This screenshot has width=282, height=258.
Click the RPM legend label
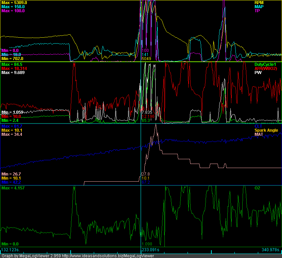tap(259, 2)
